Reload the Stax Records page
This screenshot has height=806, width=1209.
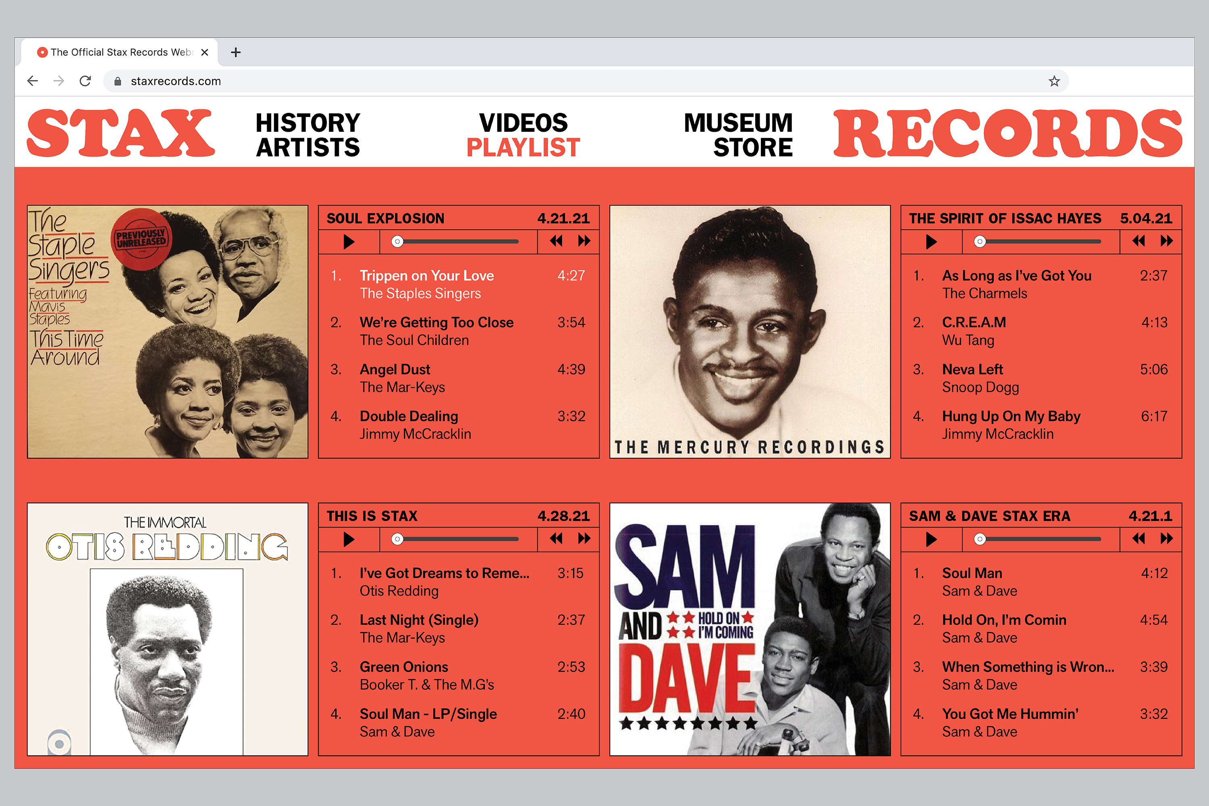pyautogui.click(x=85, y=81)
